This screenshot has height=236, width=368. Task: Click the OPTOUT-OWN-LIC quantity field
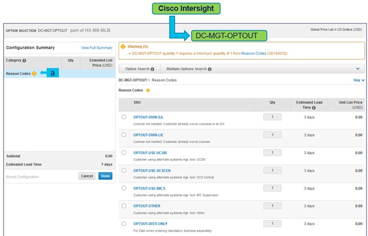[x=272, y=135]
